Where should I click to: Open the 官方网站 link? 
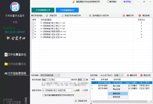[127, 2]
